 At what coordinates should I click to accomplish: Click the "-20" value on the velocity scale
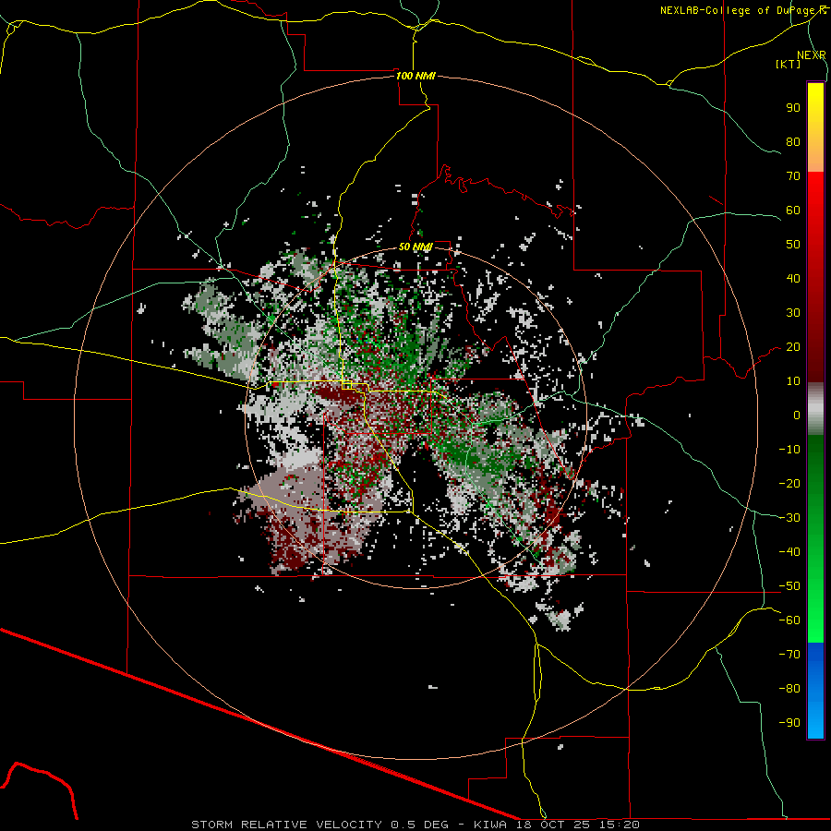tap(789, 484)
